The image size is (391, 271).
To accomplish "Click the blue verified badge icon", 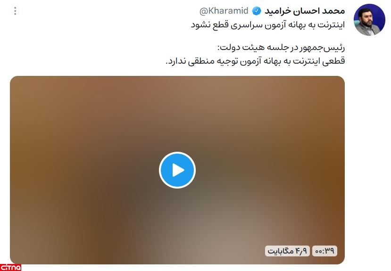I will click(257, 11).
